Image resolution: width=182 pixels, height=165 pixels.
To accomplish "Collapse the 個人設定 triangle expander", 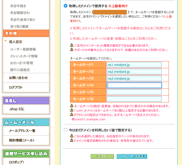I will pos(5,41).
